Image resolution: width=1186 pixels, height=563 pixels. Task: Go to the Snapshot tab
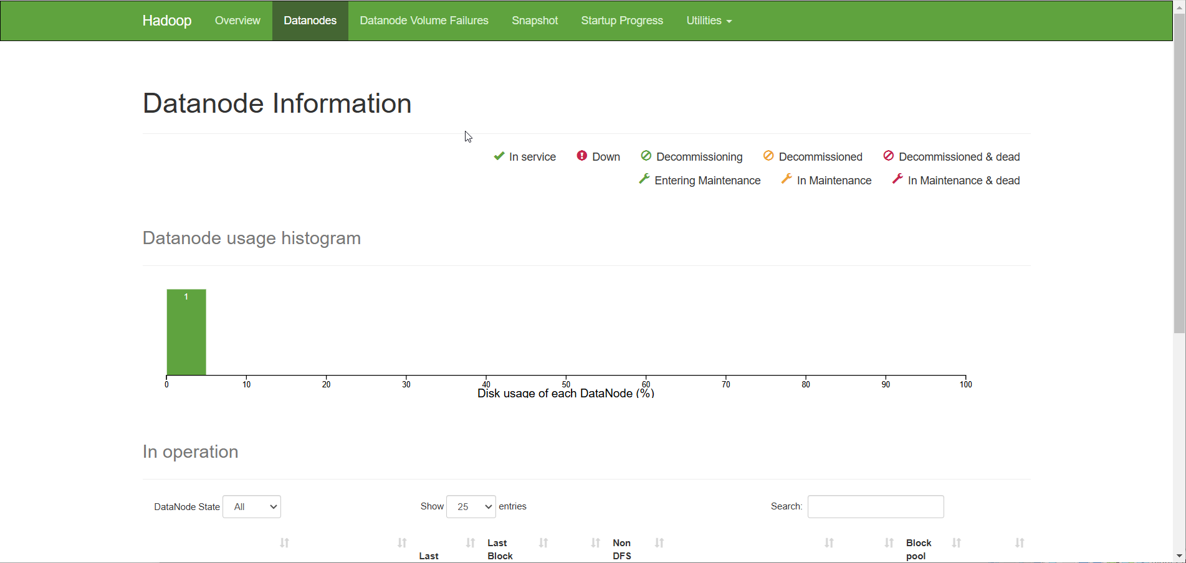[535, 21]
